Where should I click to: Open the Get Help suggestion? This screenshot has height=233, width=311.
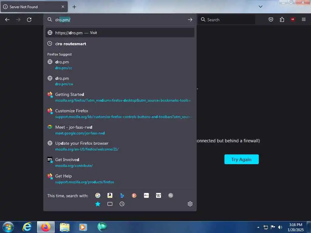120,179
